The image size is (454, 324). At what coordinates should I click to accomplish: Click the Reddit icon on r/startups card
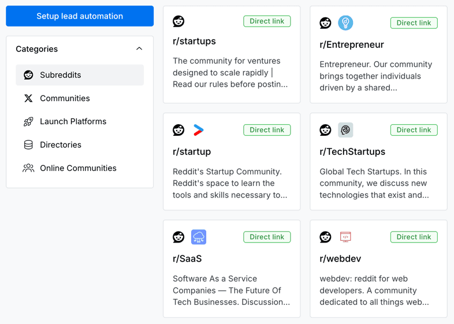click(x=178, y=21)
